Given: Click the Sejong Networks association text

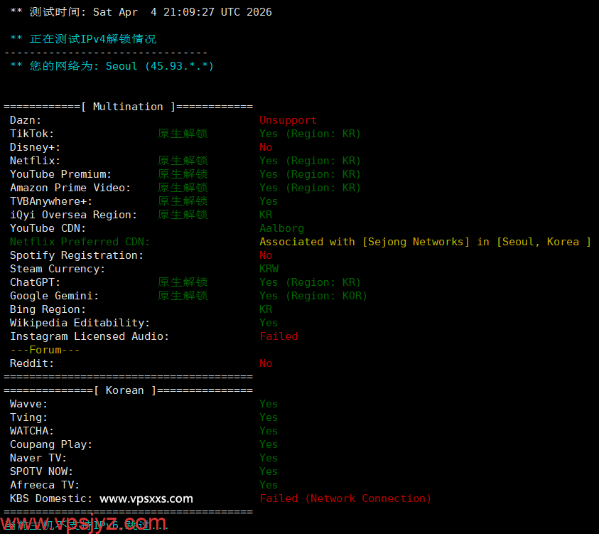Looking at the screenshot, I should coord(425,242).
